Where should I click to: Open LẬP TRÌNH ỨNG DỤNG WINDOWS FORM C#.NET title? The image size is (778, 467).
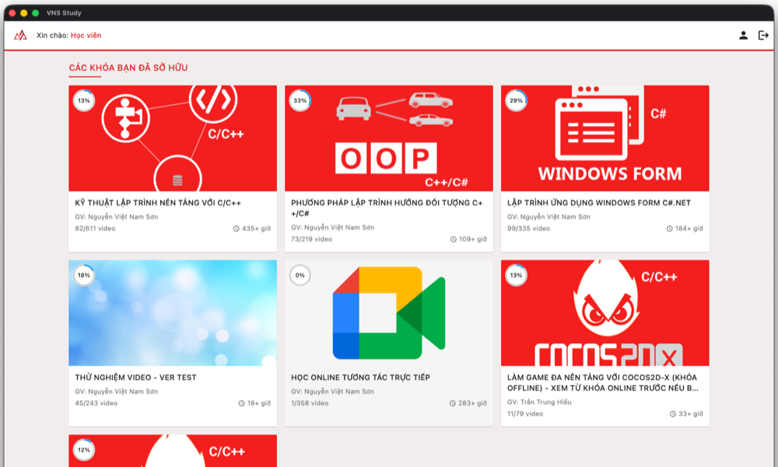click(x=599, y=203)
